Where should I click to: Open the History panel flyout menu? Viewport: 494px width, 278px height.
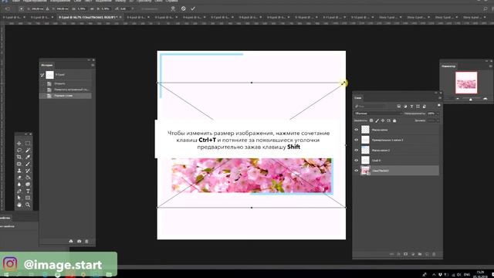93,65
